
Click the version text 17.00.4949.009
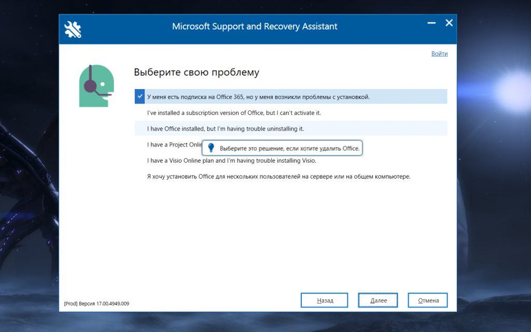coord(96,304)
